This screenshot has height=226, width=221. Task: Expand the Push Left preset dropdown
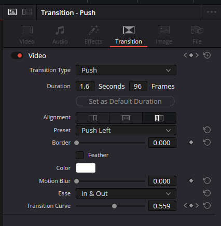coord(126,130)
